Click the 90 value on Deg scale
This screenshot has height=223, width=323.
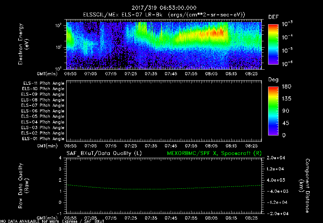pos(286,111)
